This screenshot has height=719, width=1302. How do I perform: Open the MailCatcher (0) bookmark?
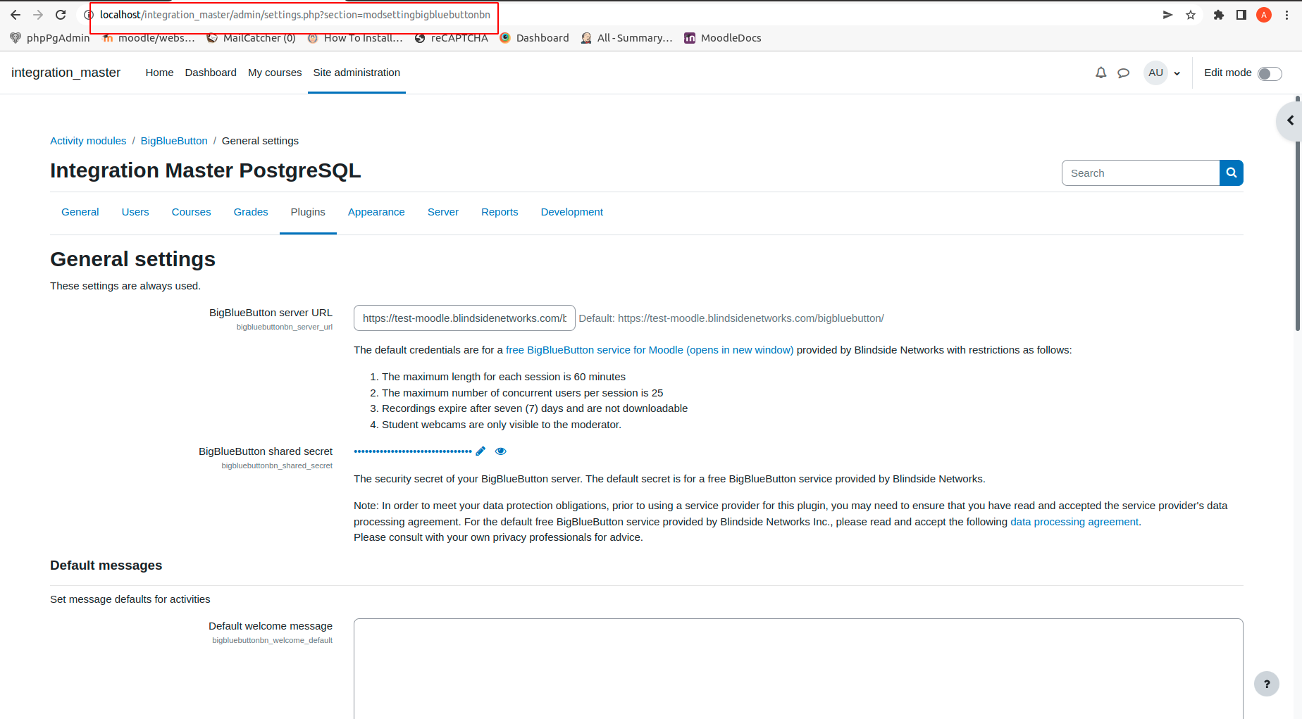coord(251,38)
